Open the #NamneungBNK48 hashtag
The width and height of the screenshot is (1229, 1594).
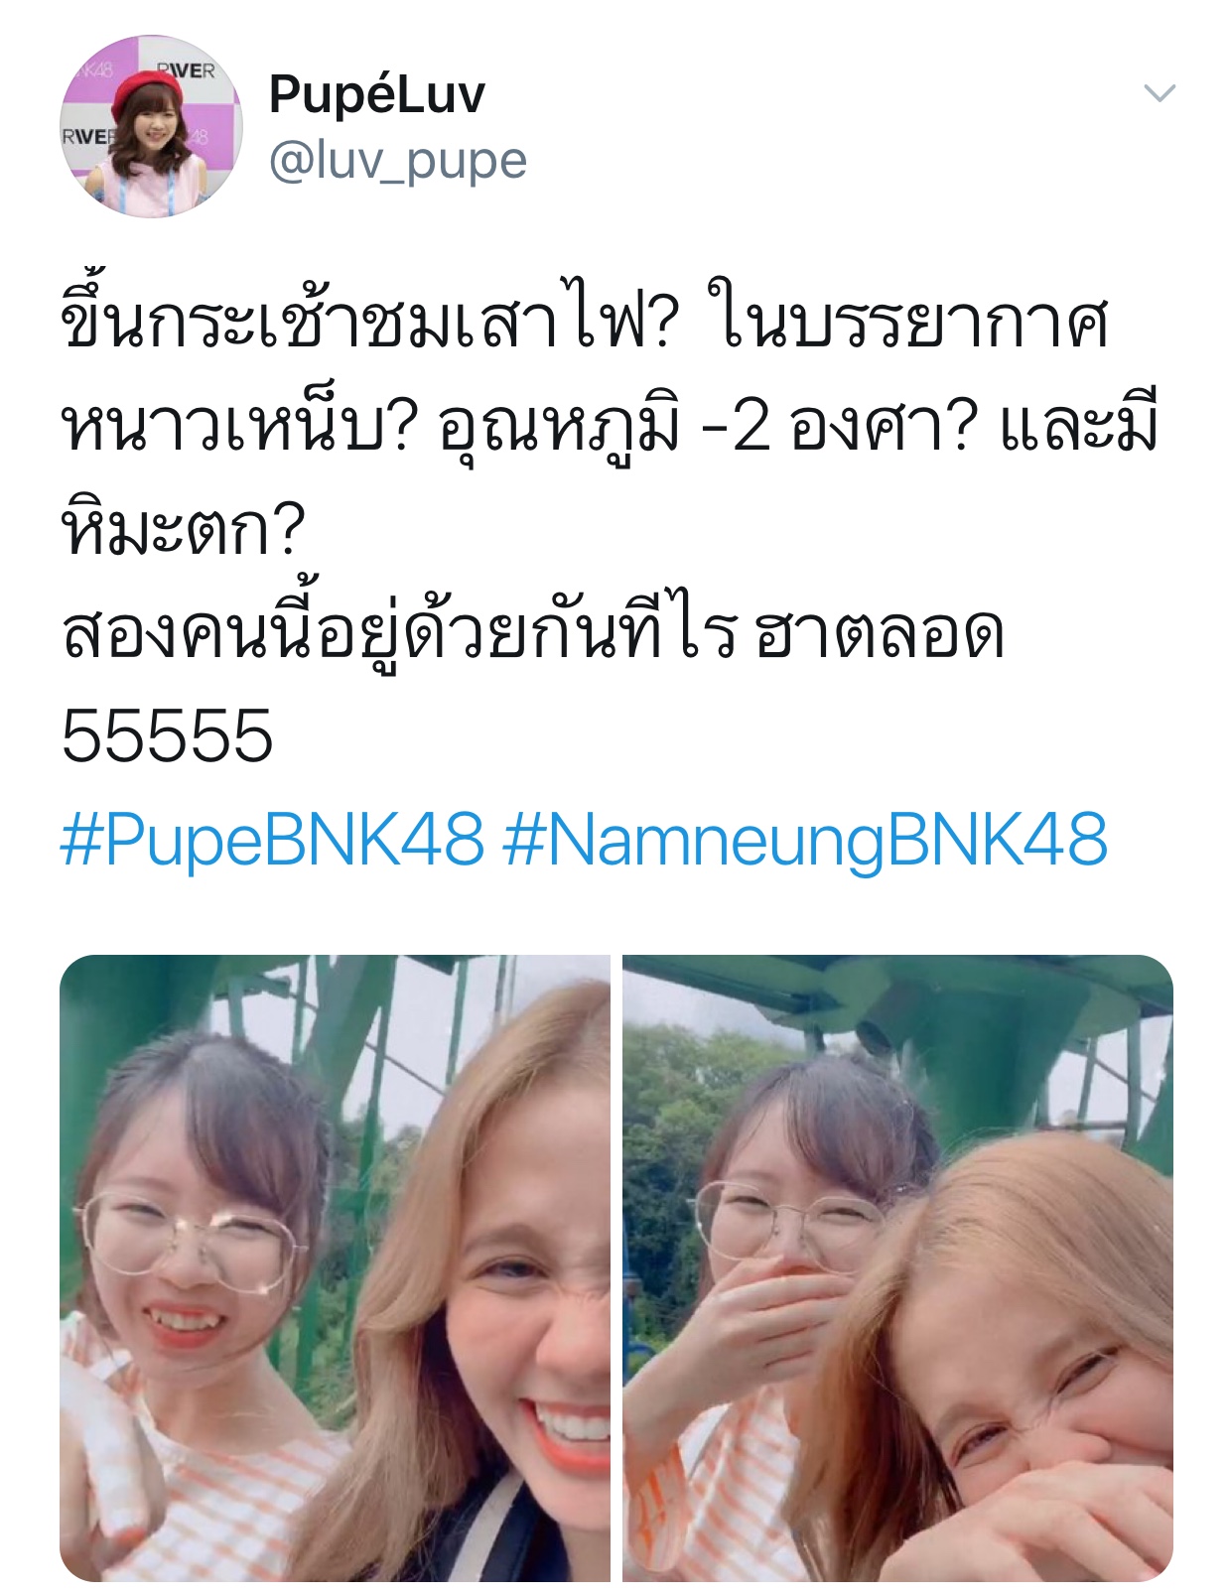coord(805,839)
